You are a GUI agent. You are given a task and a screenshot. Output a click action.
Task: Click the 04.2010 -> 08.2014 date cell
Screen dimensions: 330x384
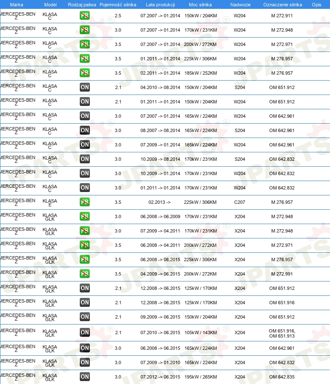tap(160, 87)
